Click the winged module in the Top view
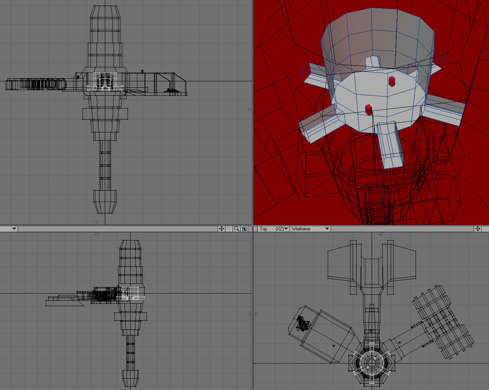Viewport: 489px width, 390px height. pos(372,265)
